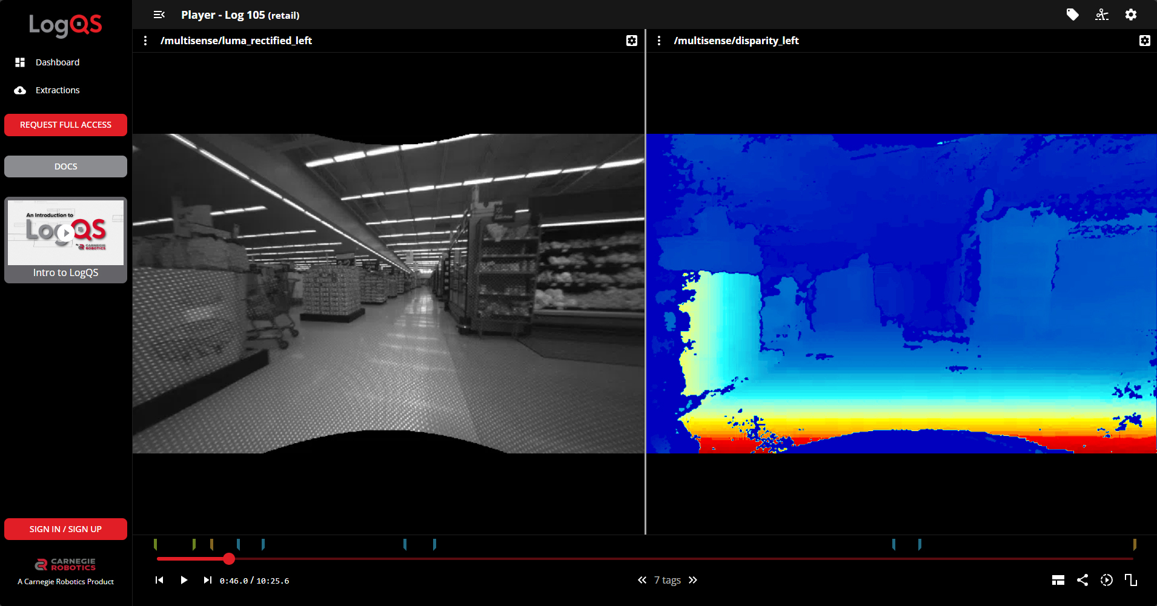
Task: Select Extractions in the sidebar
Action: tap(58, 90)
